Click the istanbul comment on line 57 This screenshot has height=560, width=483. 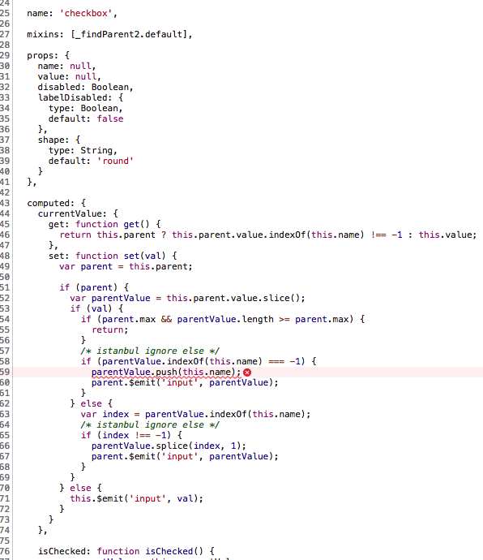tap(150, 351)
